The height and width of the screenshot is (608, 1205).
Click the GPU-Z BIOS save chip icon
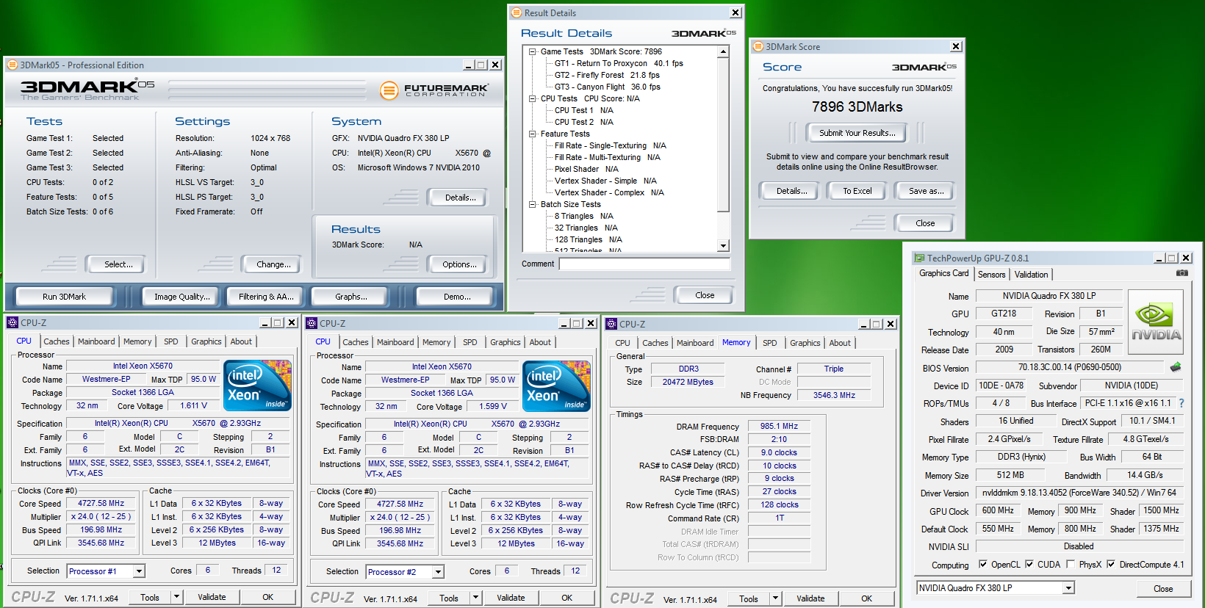tap(1176, 367)
